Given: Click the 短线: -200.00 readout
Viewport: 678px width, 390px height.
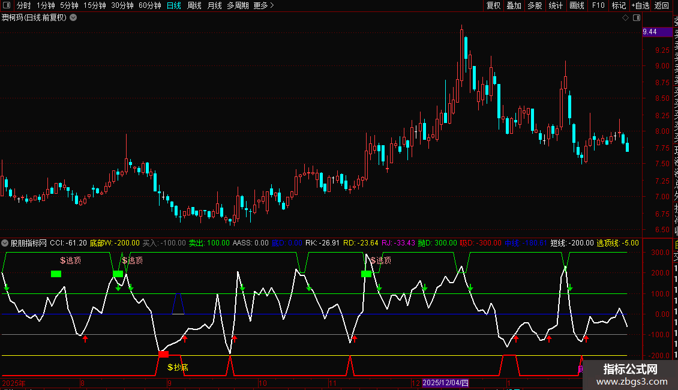Looking at the screenshot, I should (x=572, y=243).
